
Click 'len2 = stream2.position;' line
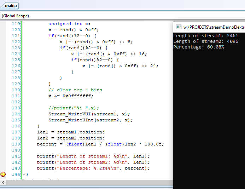point(71,138)
